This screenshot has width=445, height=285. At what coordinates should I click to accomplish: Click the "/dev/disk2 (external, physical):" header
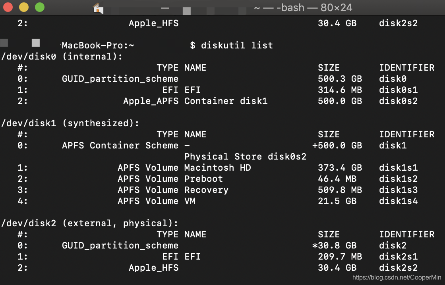90,223
